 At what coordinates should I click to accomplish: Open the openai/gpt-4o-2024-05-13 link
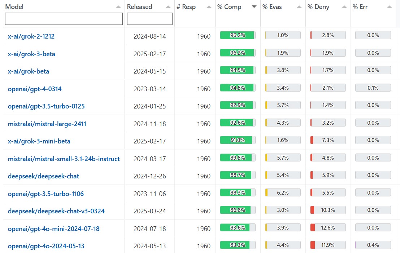point(46,246)
